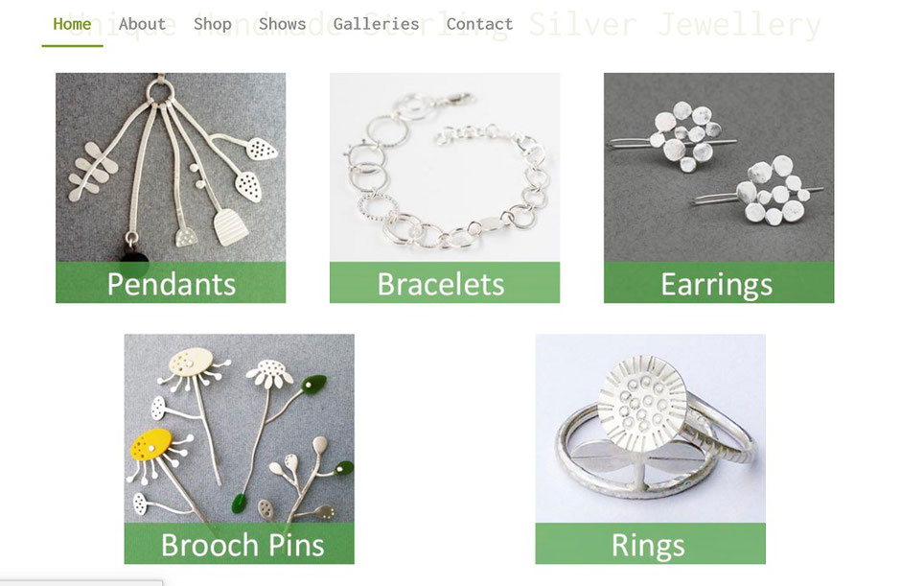Viewport: 901px width, 586px height.
Task: Click the silver chain bracelet image
Action: 445,167
